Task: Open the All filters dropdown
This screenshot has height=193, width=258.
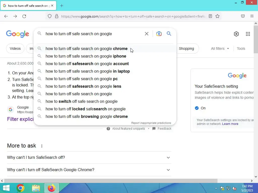Action: click(x=220, y=49)
